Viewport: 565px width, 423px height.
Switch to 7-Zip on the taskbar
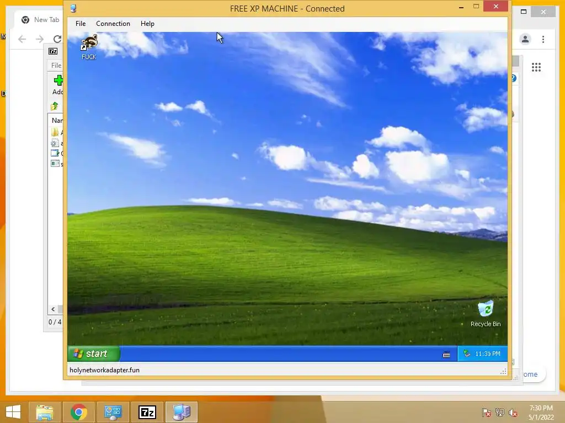[147, 412]
